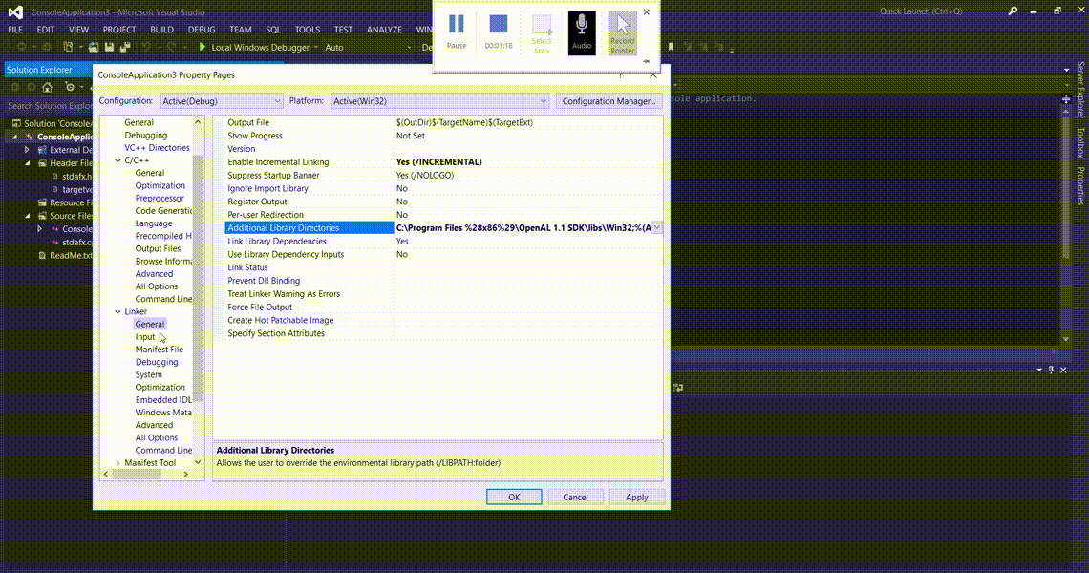Click OK in Property Pages dialog
The height and width of the screenshot is (573, 1089).
click(x=514, y=497)
